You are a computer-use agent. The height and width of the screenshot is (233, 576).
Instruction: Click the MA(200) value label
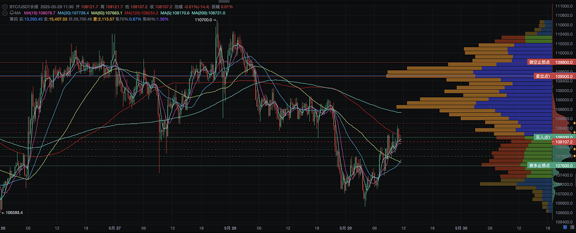click(x=209, y=13)
